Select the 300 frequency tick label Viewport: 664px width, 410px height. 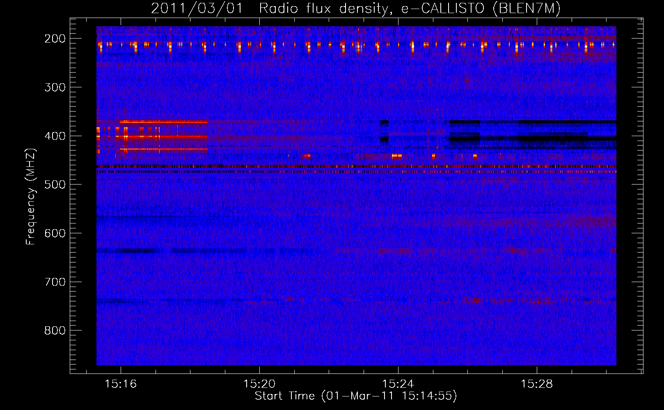pyautogui.click(x=55, y=87)
